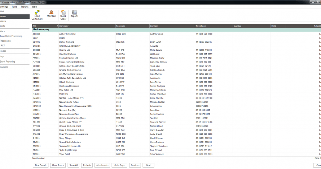321x169 pixels.
Task: Select Ouest Home Stores (Fr) row
Action: point(176,122)
